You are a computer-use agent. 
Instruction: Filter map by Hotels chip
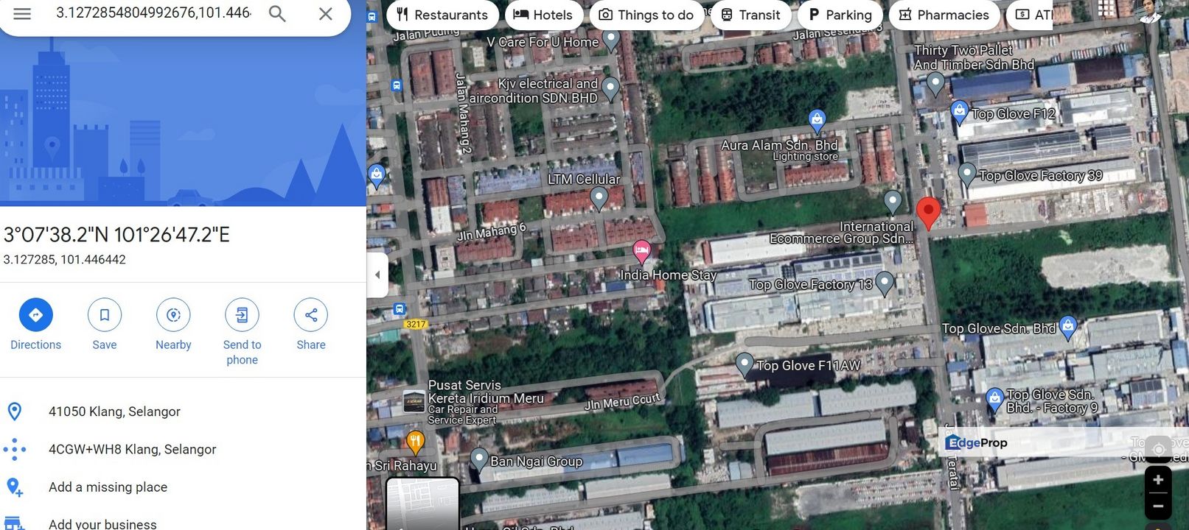[x=543, y=15]
